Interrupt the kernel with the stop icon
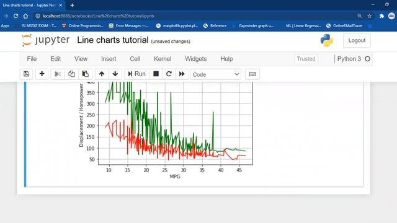The width and height of the screenshot is (397, 223). coord(156,74)
